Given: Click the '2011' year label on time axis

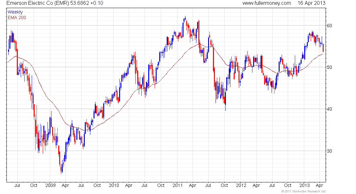Looking at the screenshot, I should pos(178,185).
